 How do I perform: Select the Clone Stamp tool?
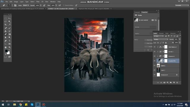tap(6, 31)
